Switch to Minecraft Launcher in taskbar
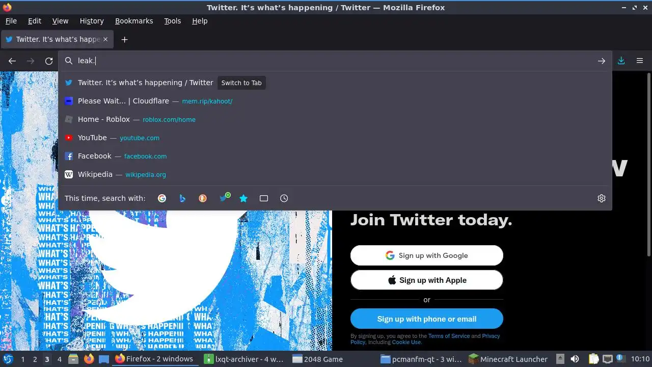This screenshot has width=652, height=367. 508,359
